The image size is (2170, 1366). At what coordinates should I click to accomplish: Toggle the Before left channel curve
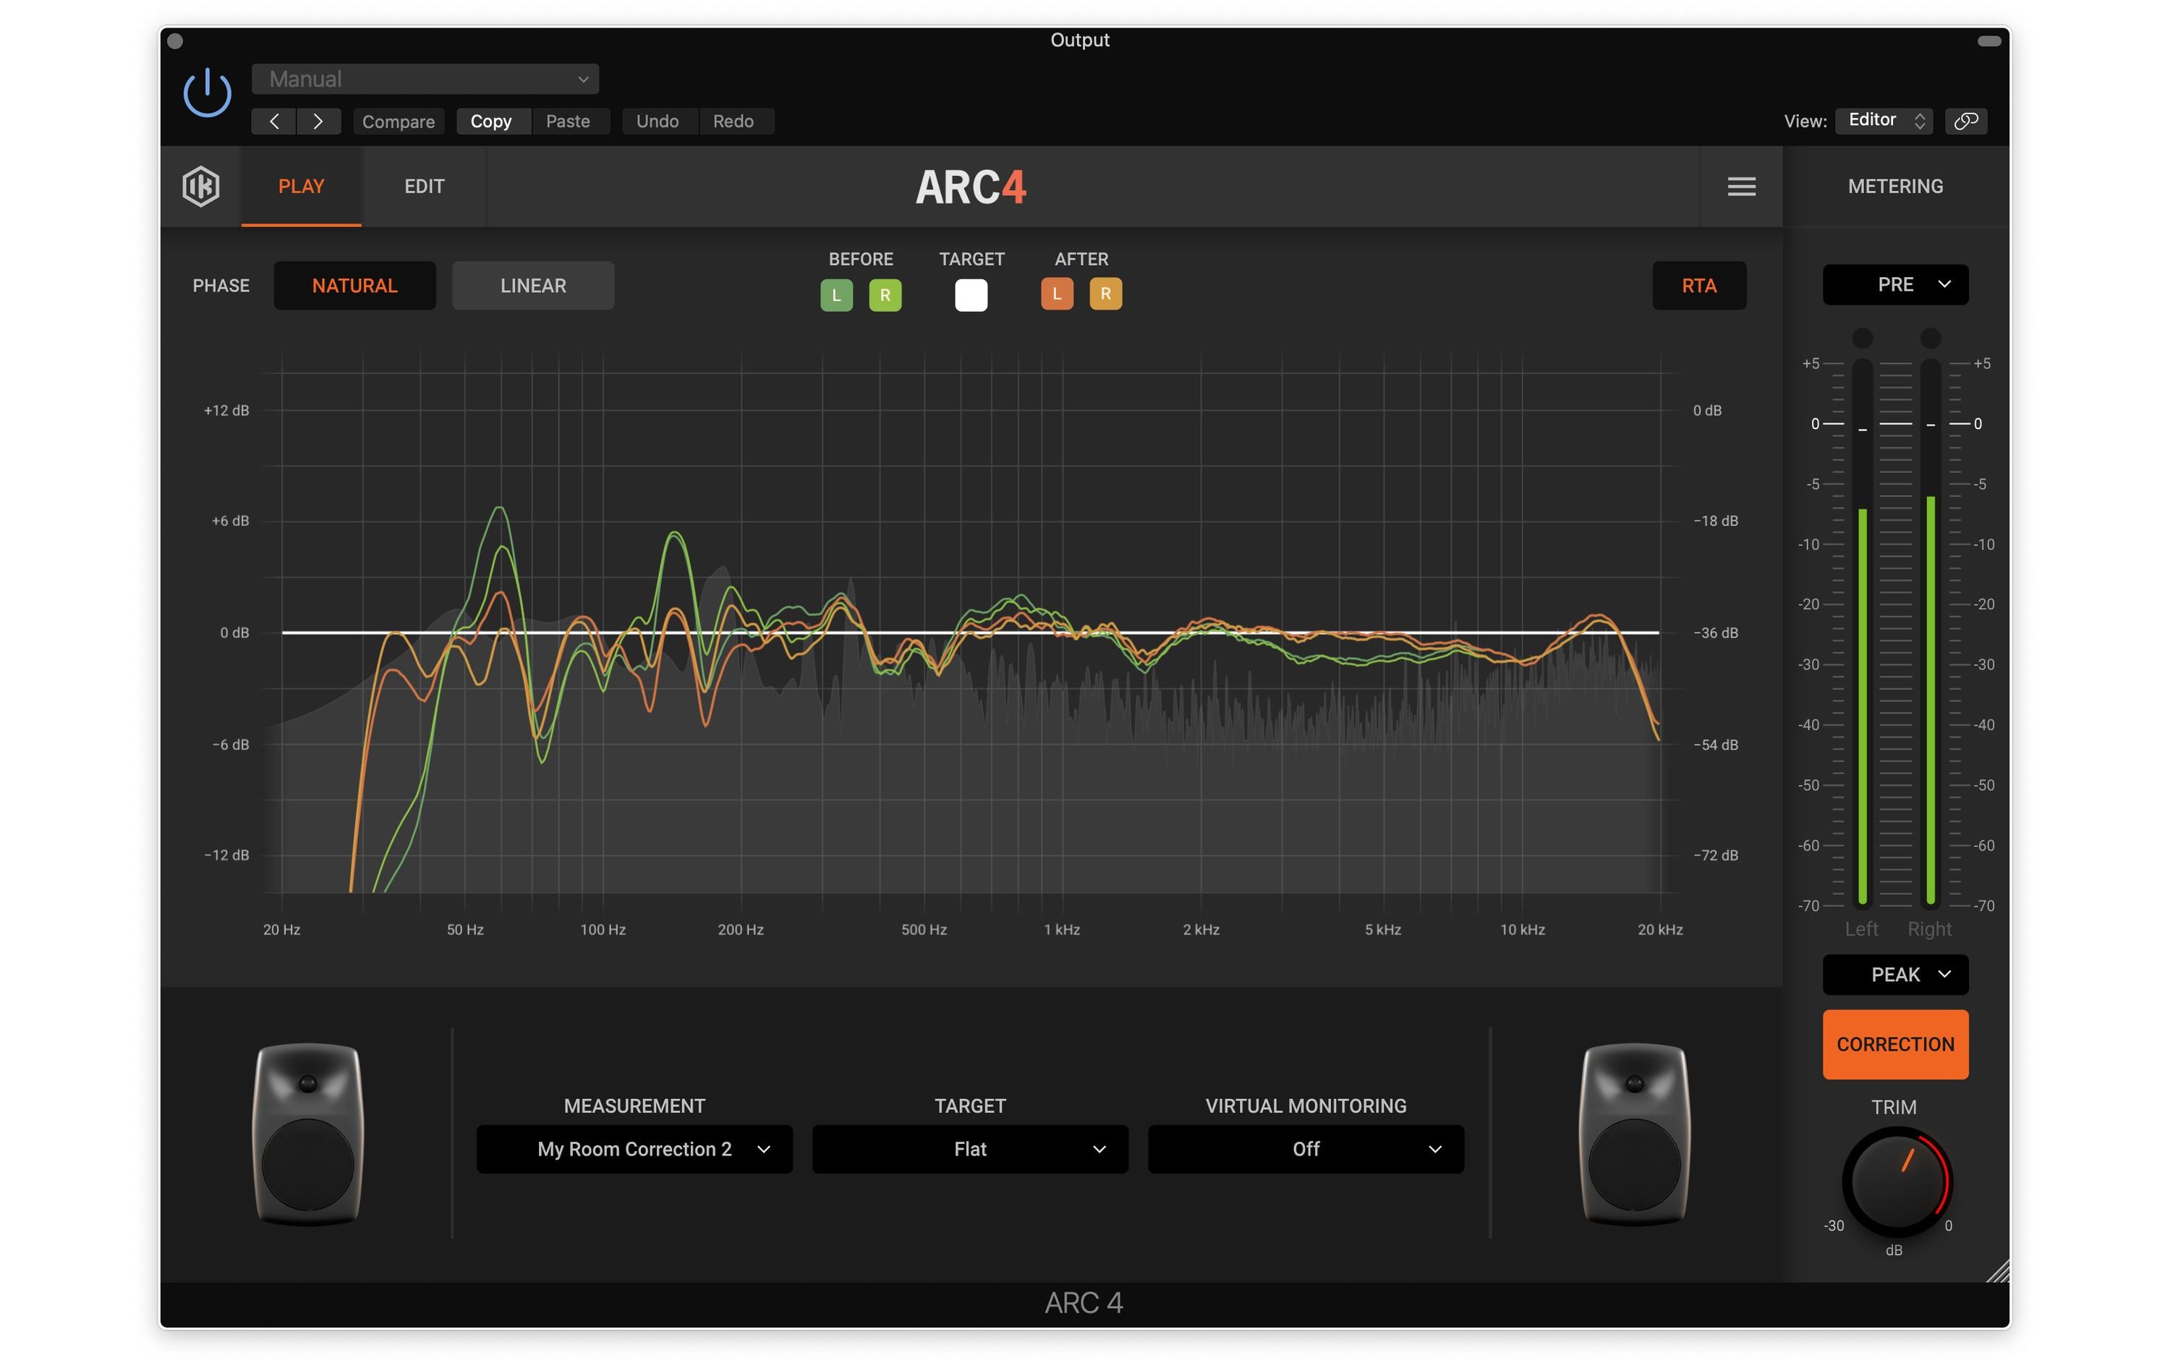click(836, 295)
